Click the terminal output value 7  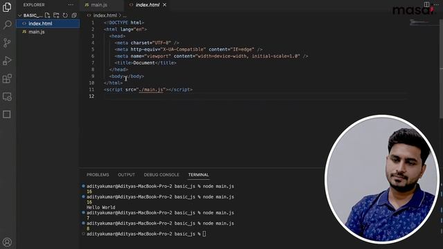88,218
